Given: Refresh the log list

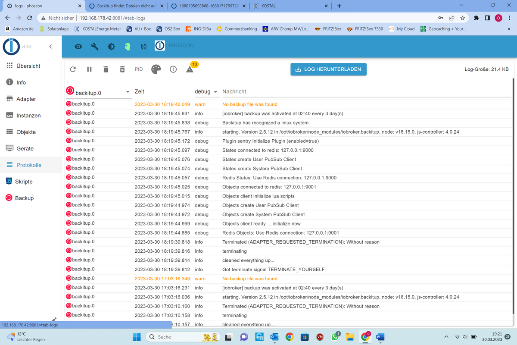Looking at the screenshot, I should [x=73, y=69].
